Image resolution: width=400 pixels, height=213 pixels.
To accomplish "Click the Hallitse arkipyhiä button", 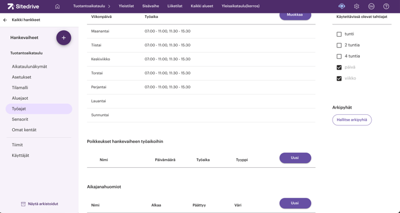I will (352, 120).
